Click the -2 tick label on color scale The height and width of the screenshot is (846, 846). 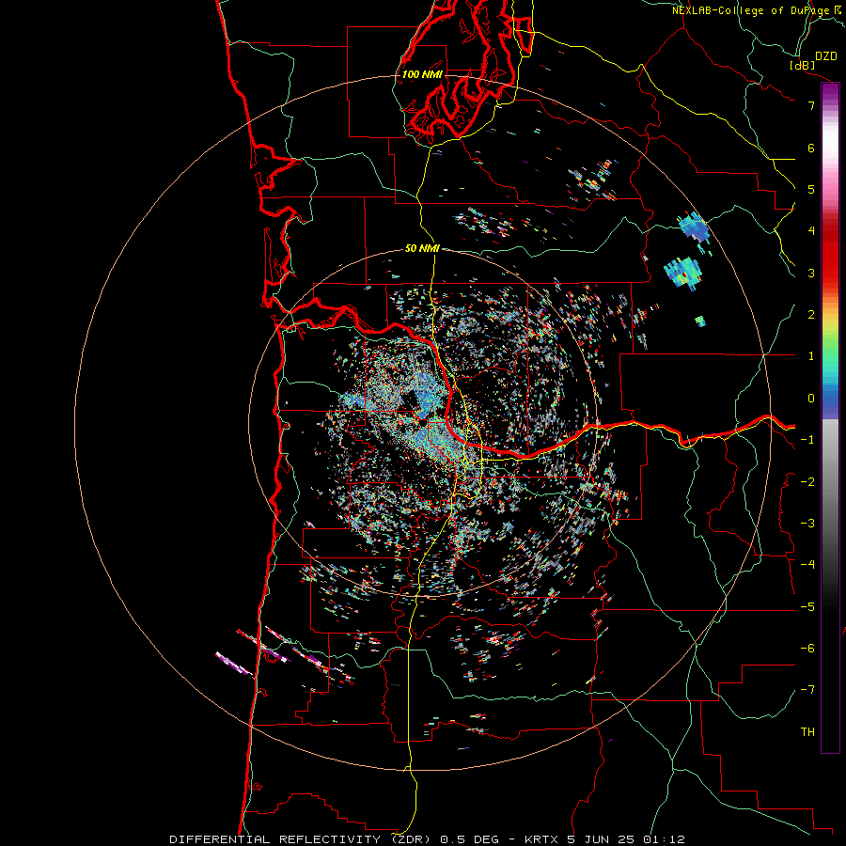tap(807, 482)
